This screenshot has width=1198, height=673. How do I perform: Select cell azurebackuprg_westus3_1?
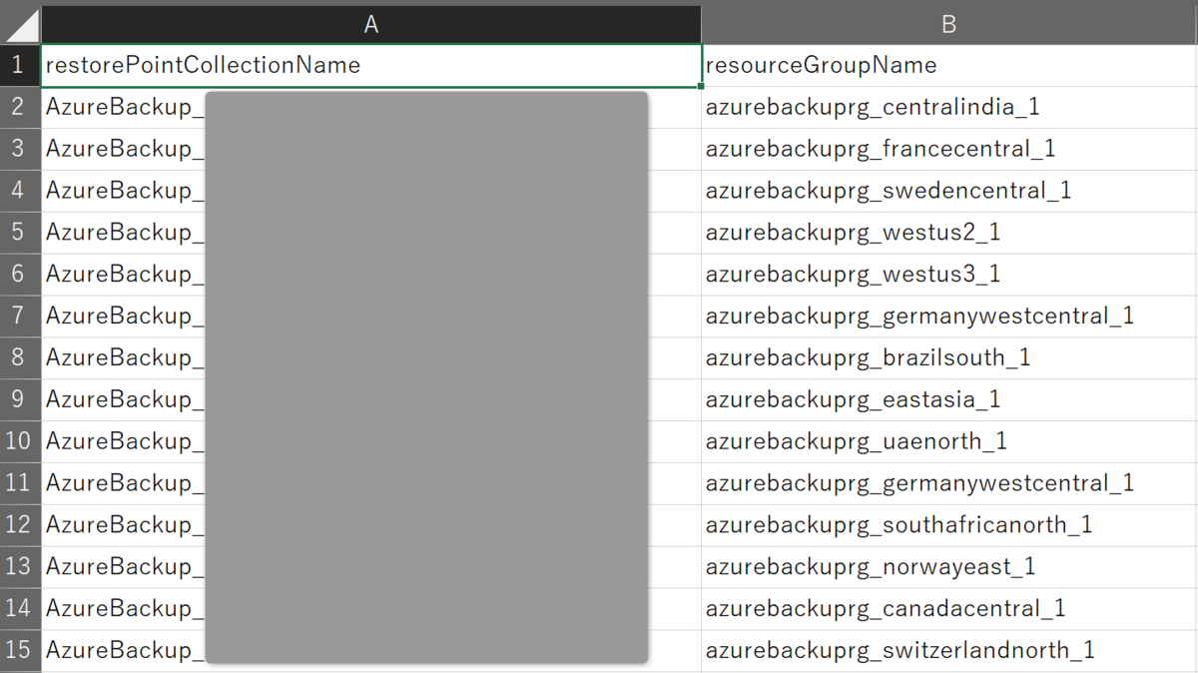pyautogui.click(x=949, y=275)
